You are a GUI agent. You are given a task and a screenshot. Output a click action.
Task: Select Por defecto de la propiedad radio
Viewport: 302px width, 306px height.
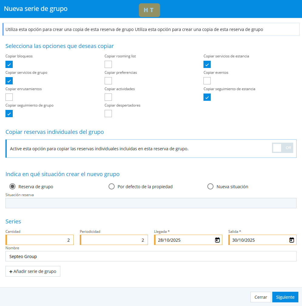[112, 187]
